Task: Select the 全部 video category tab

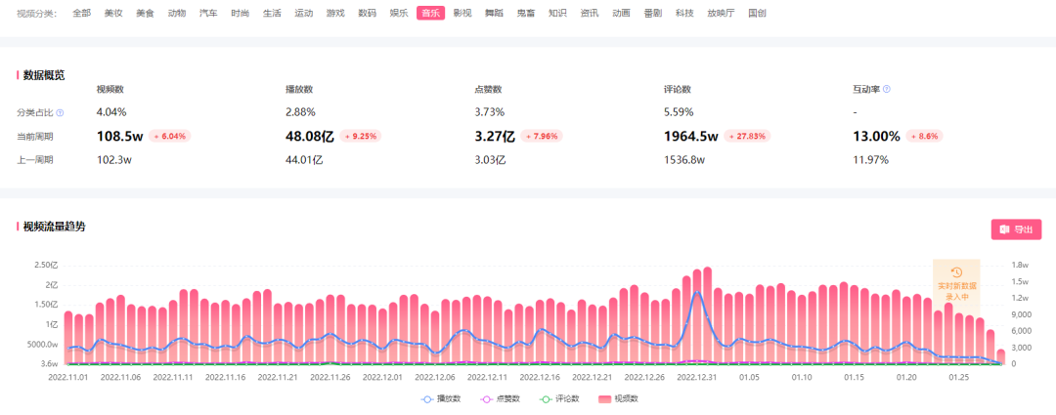Action: point(81,14)
